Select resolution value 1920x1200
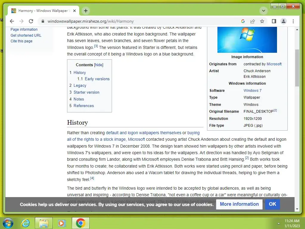The height and width of the screenshot is (229, 305). tap(253, 119)
